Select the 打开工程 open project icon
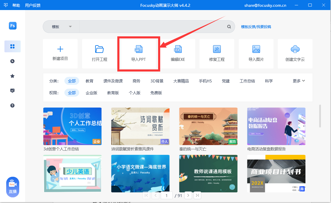Viewport: 331px width, 203px height. pos(99,54)
